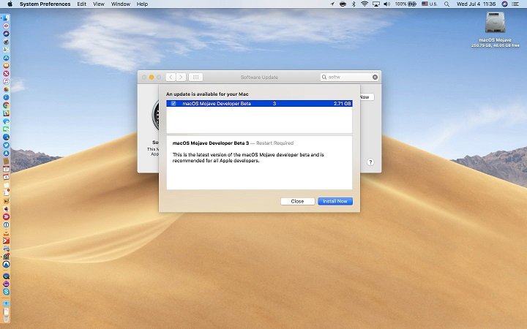Open the macOS Mojave disk icon on desktop
The height and width of the screenshot is (329, 527).
tap(496, 23)
